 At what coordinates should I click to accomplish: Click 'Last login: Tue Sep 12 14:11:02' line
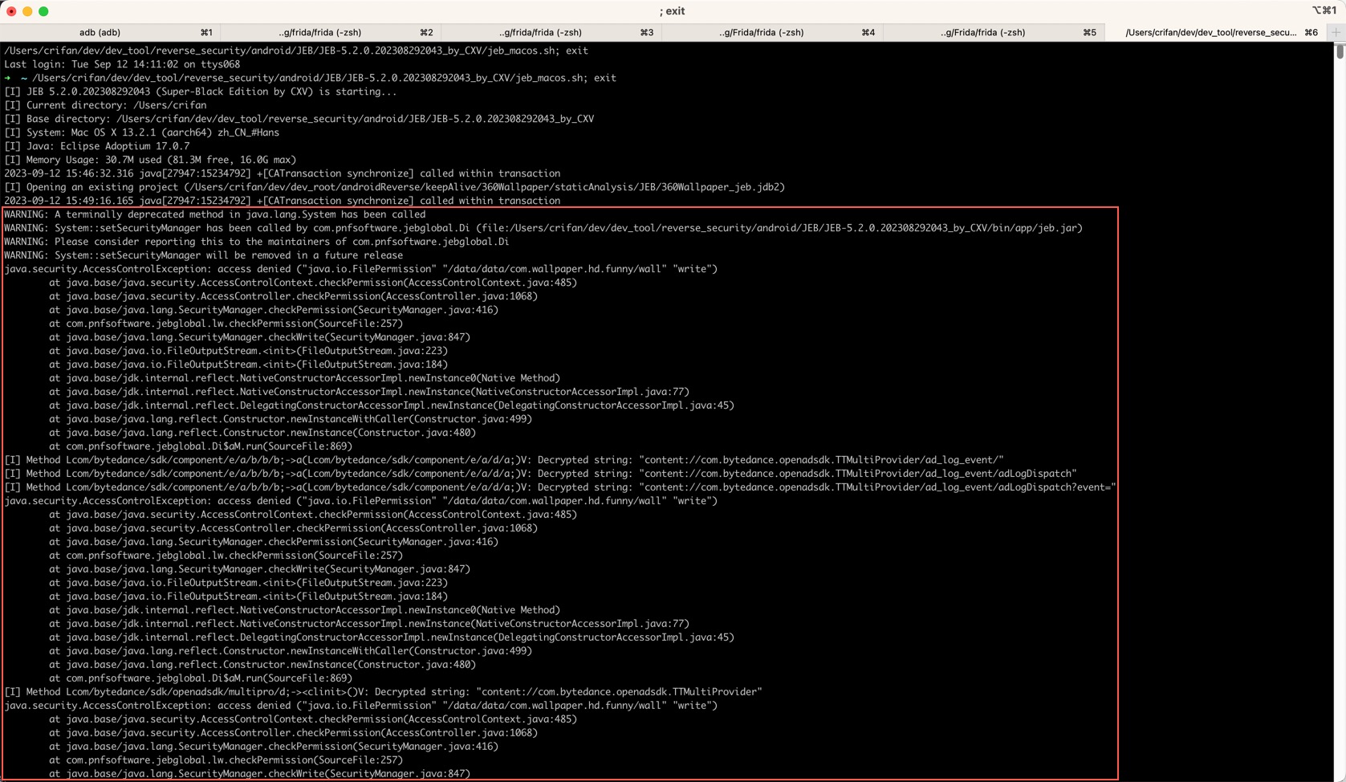122,64
